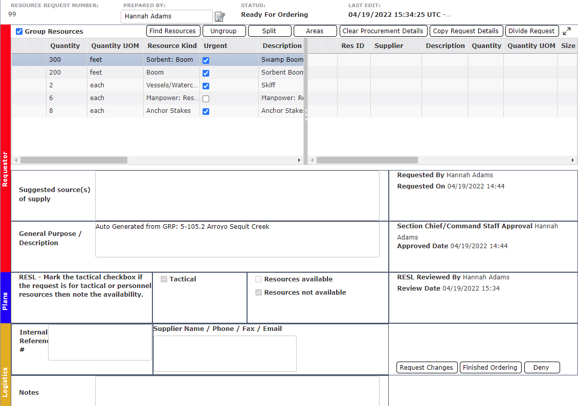Enable the Urgent checkbox on the Manpower row
The height and width of the screenshot is (406, 578).
click(x=206, y=98)
